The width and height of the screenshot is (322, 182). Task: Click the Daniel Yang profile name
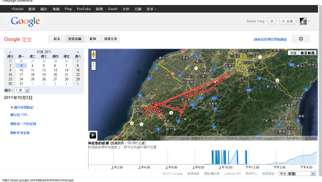(x=256, y=21)
